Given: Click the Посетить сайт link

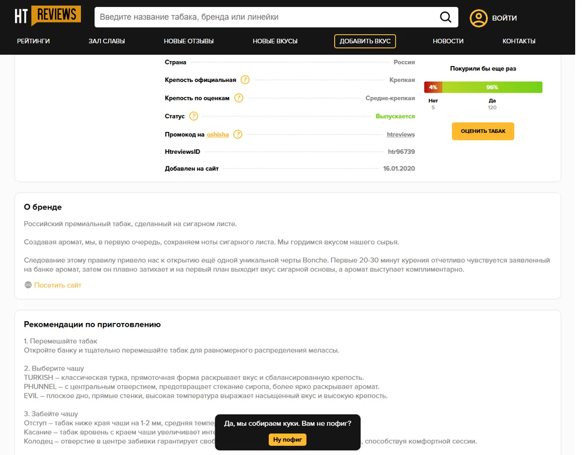Looking at the screenshot, I should pos(58,285).
